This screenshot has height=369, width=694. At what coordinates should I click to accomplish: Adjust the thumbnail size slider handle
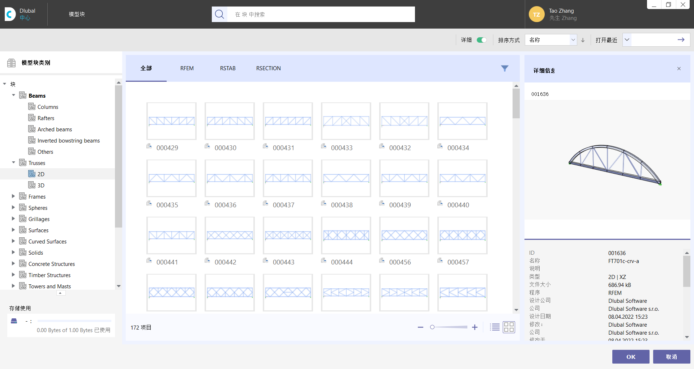[432, 327]
